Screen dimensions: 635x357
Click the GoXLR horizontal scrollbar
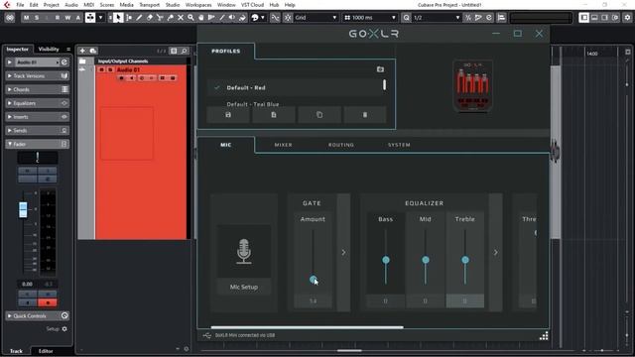[307, 327]
